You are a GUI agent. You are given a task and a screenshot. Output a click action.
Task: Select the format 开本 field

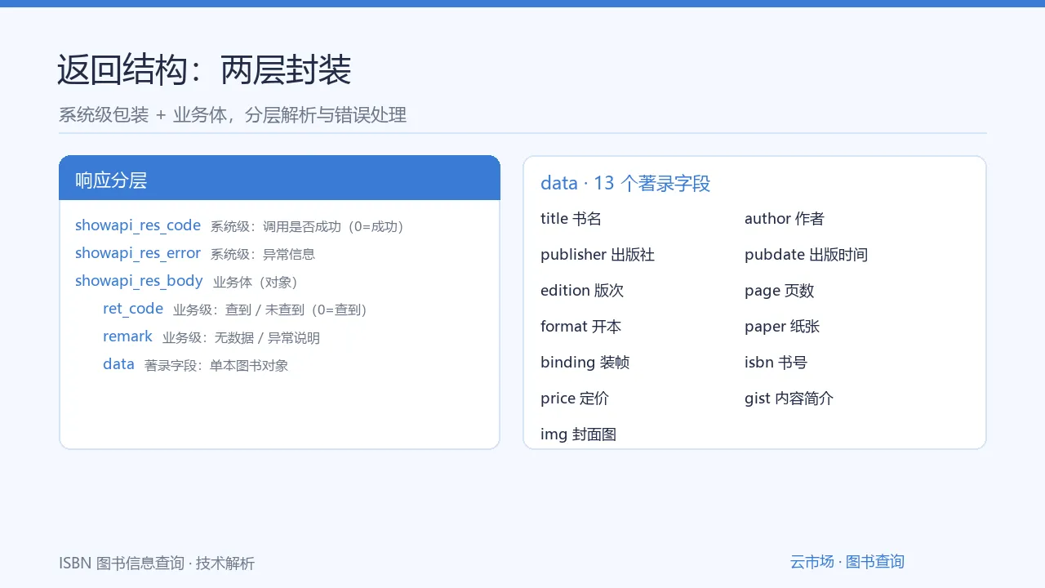tap(580, 327)
